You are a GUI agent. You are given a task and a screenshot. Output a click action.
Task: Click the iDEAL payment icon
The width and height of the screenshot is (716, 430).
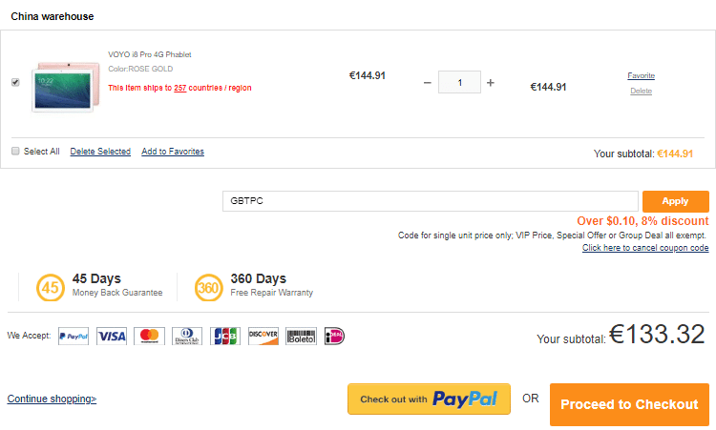click(x=334, y=336)
